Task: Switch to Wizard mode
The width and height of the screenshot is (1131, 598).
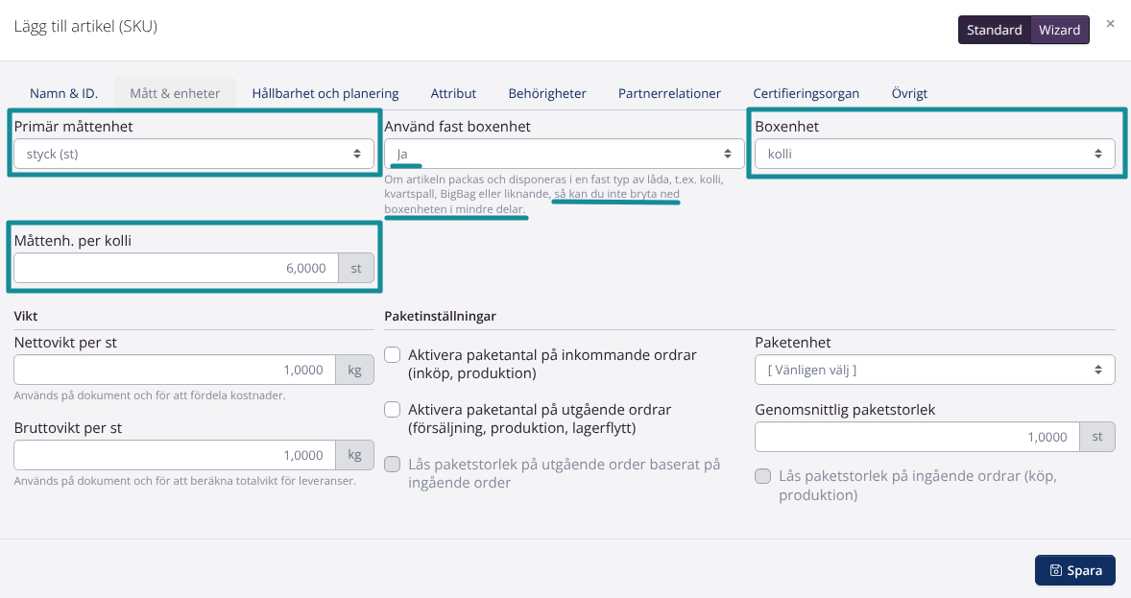Action: [x=1059, y=30]
